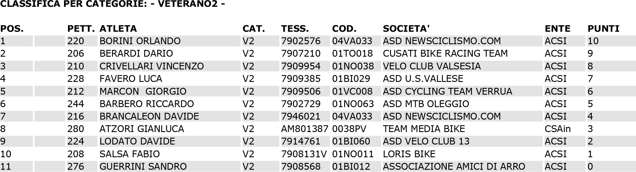Click the LORIS BIKE team cell

409,154
